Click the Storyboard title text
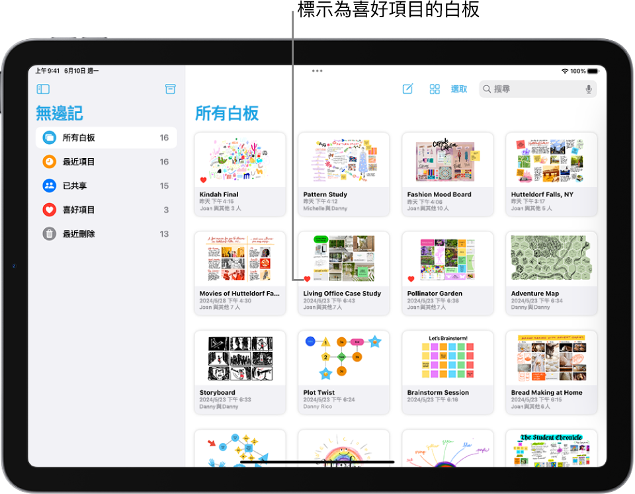Viewport: 635px width, 494px height. click(217, 392)
